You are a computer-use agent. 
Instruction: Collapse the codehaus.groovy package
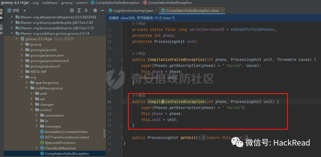click(x=27, y=88)
